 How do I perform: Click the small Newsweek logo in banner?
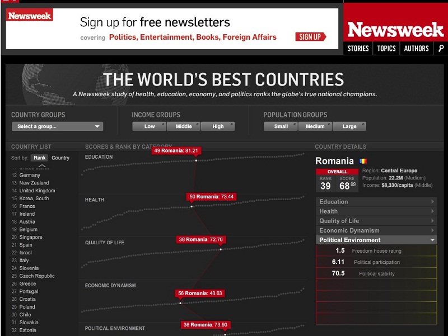(x=29, y=16)
